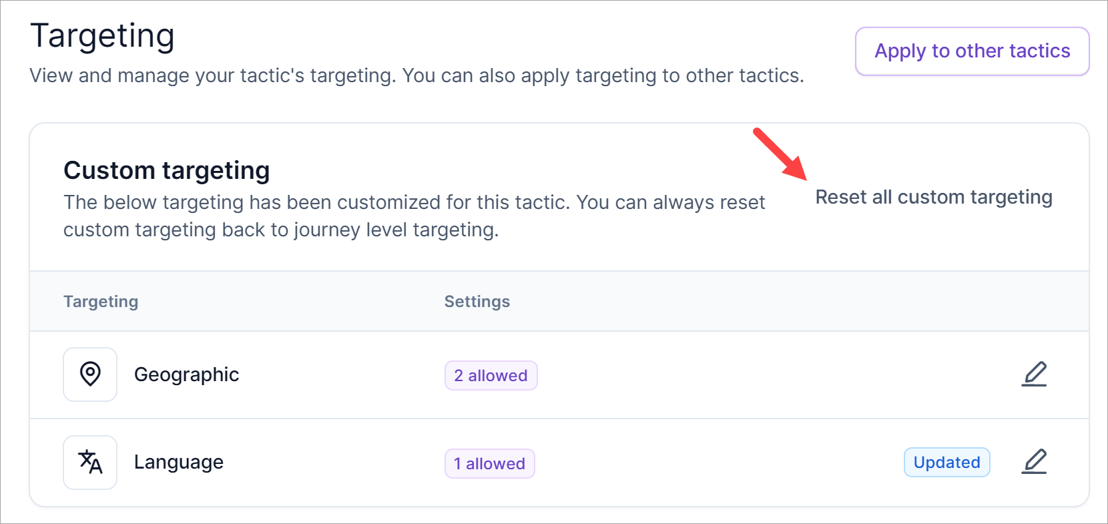
Task: Click the page subtitle about managing targeting
Action: pos(417,75)
